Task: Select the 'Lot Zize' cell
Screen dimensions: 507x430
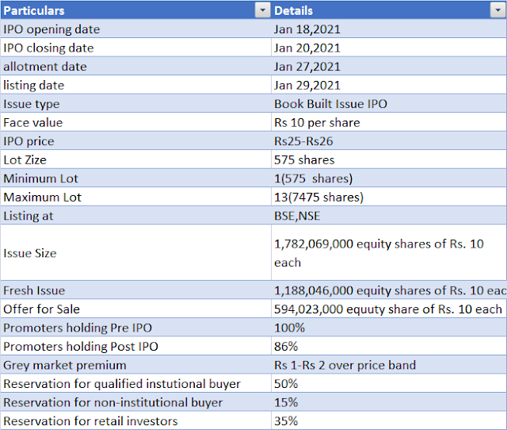Action: pyautogui.click(x=135, y=160)
